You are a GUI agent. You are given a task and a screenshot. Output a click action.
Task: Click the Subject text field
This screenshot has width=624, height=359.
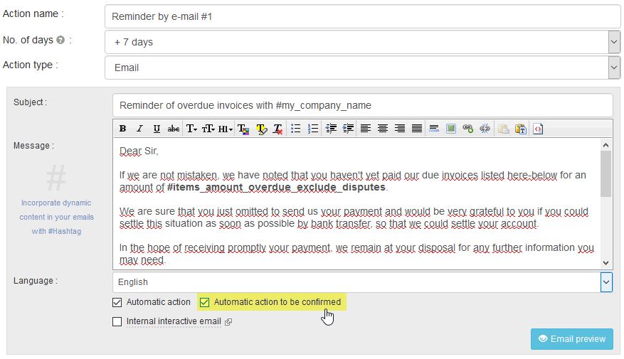tap(361, 105)
